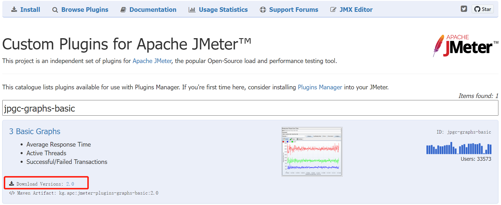Open the Documentation menu link
This screenshot has height=205, width=501.
coord(153,10)
